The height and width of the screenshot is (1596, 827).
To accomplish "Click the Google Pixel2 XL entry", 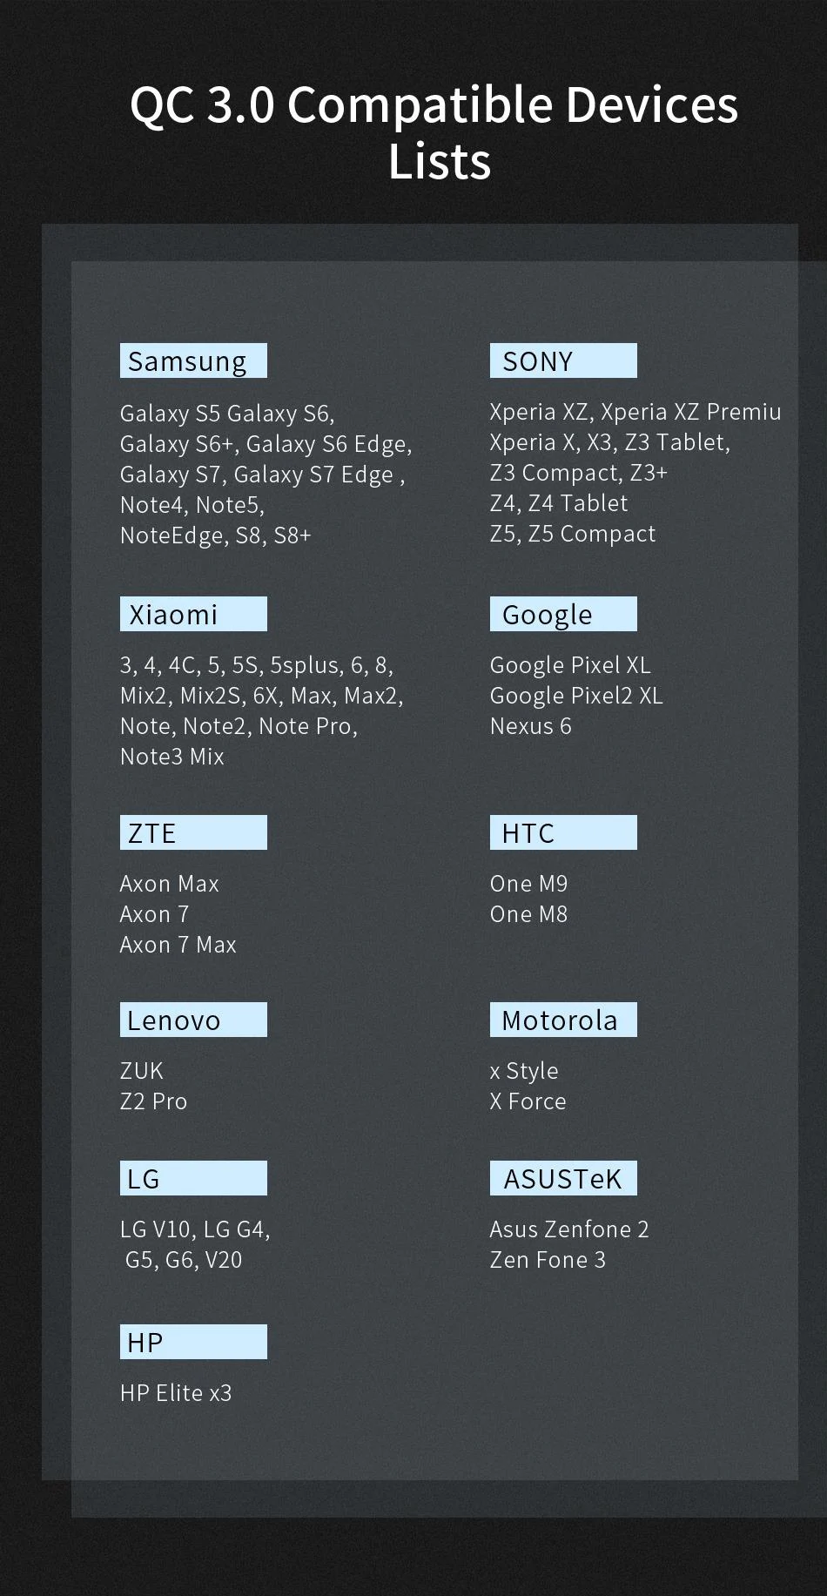I will (575, 696).
